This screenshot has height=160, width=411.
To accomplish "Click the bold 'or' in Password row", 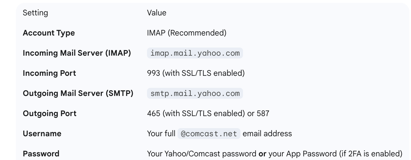I will coord(262,154).
